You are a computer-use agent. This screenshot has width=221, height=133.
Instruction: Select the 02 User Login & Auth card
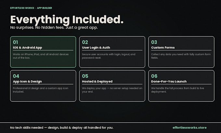[112, 52]
